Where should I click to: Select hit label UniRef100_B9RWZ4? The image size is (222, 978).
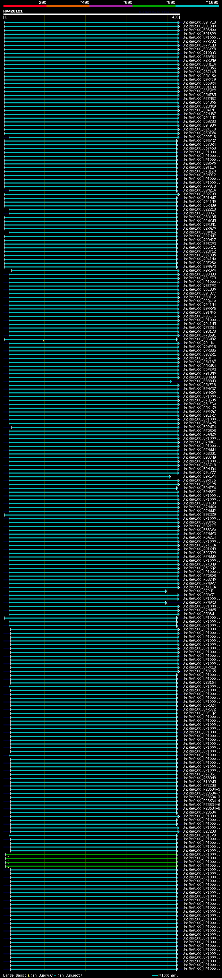tap(199, 427)
